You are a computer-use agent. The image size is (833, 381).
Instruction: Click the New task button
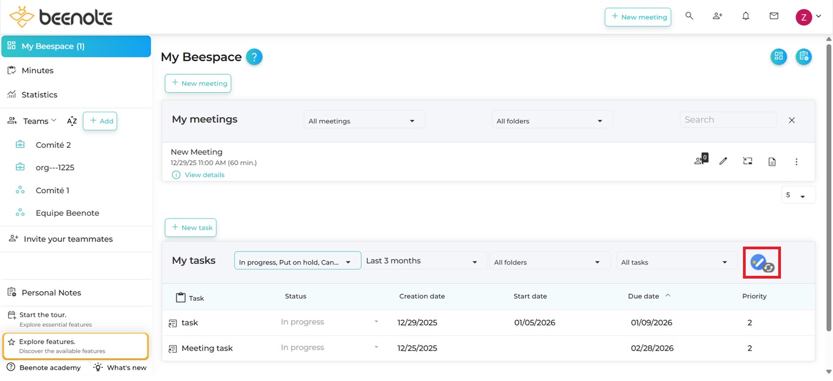[190, 227]
